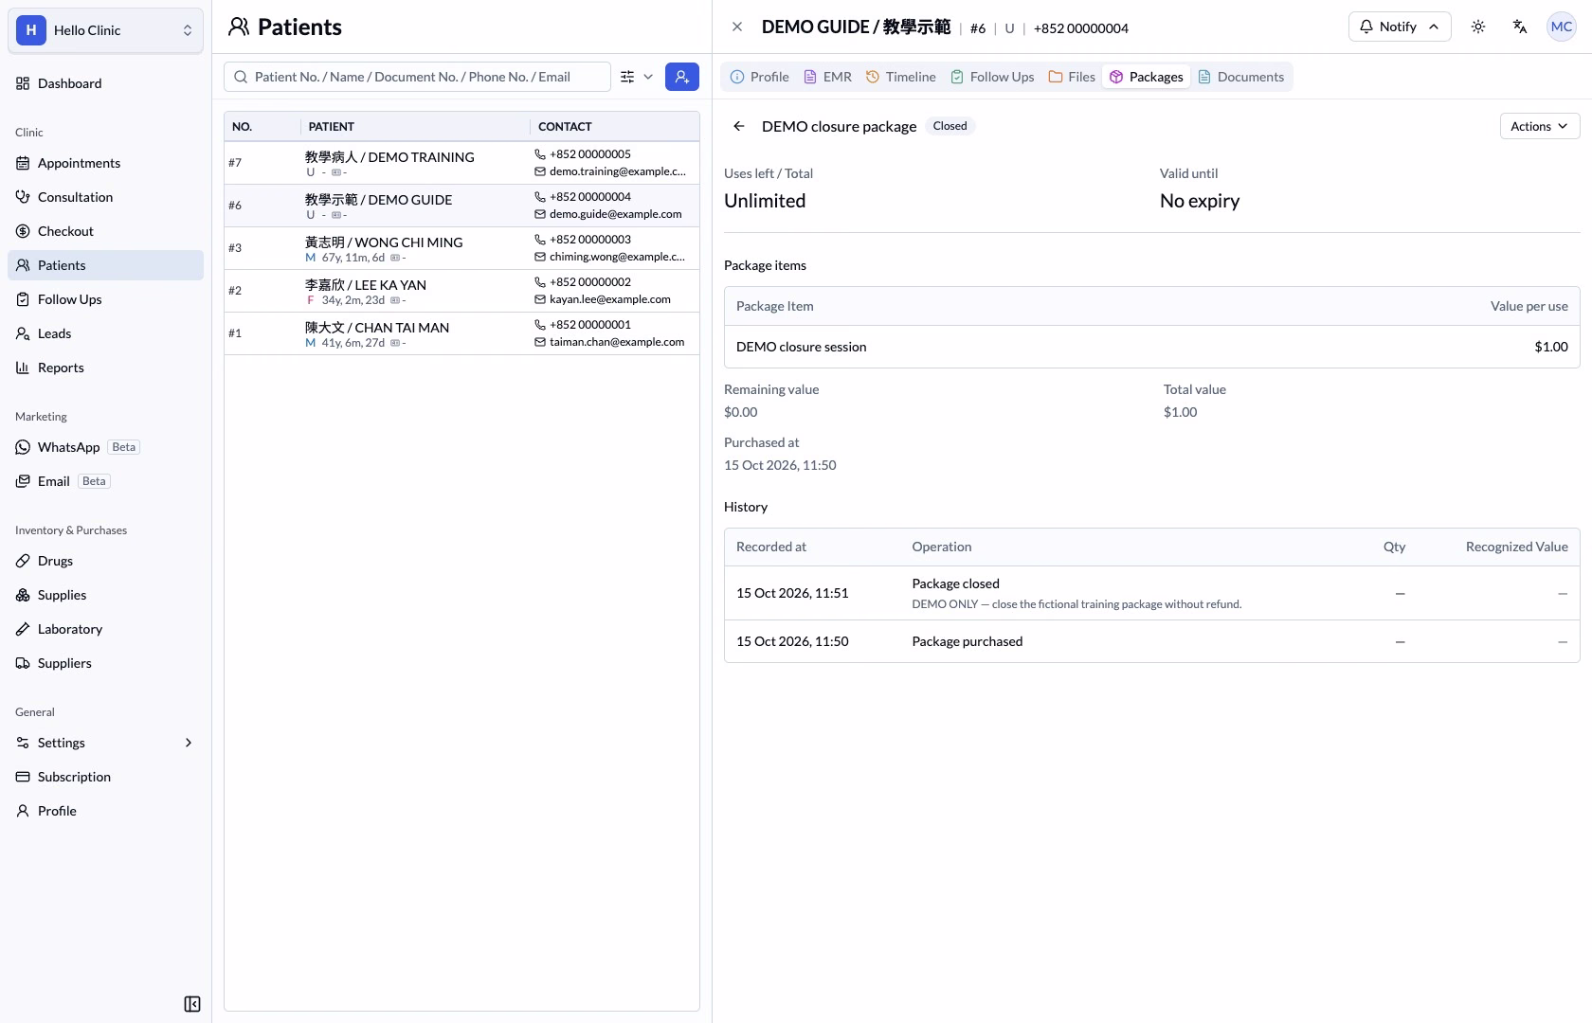The width and height of the screenshot is (1592, 1023).
Task: Focus the patient search input field
Action: tap(417, 77)
